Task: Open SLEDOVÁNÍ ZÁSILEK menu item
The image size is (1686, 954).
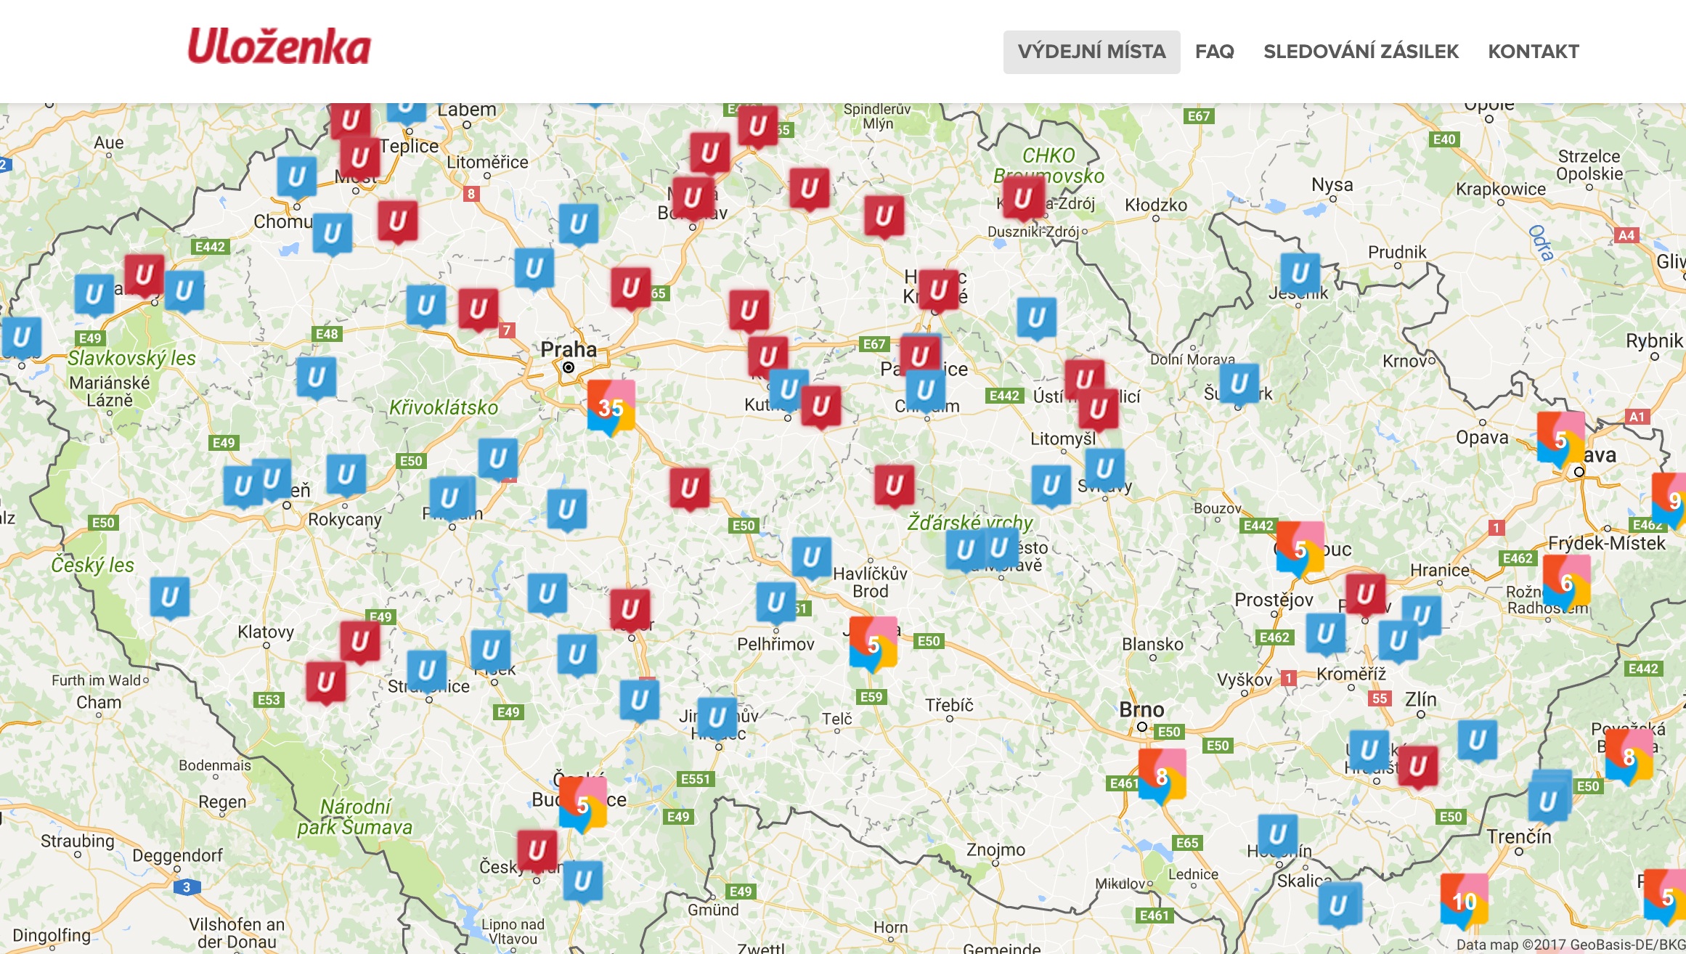Action: click(x=1361, y=52)
